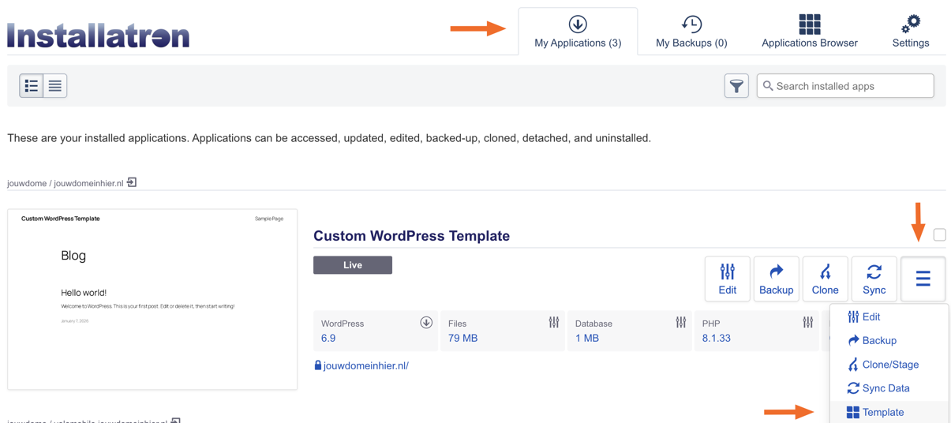
Task: Choose Sync Data in the dropdown menu
Action: pyautogui.click(x=889, y=388)
